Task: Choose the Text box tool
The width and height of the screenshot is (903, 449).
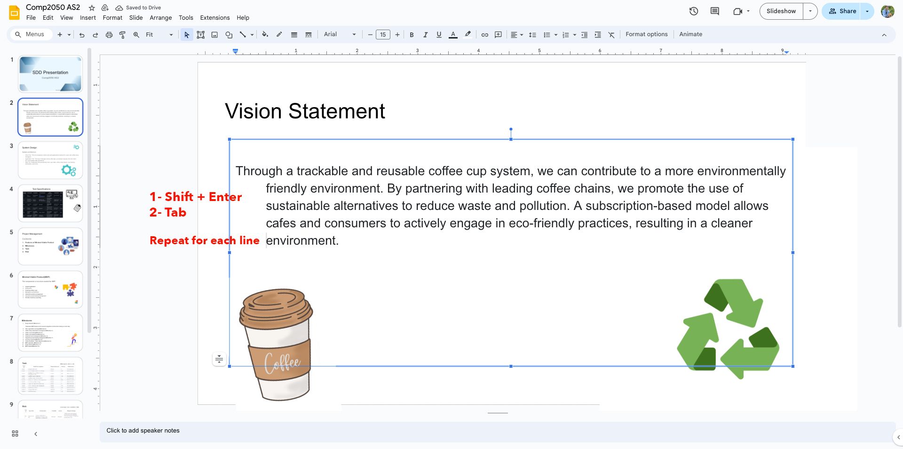Action: tap(201, 35)
